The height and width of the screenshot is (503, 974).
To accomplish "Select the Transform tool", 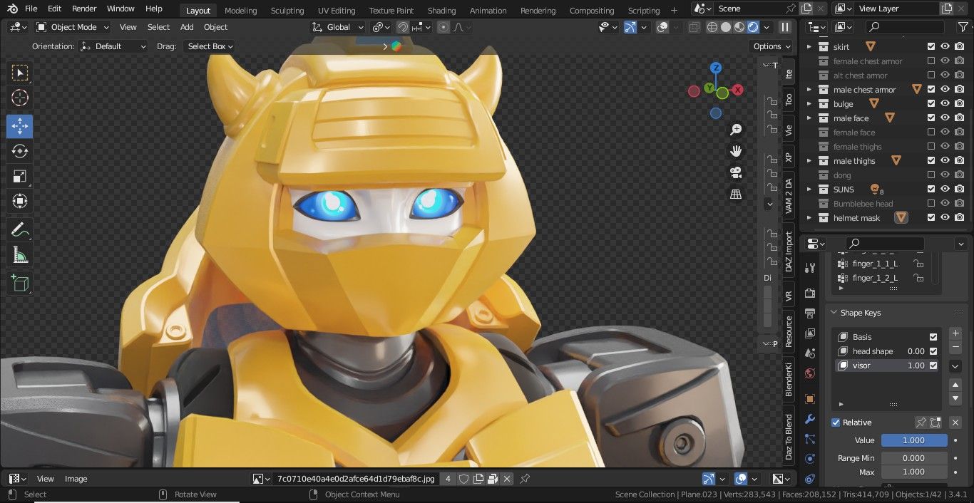I will point(20,201).
